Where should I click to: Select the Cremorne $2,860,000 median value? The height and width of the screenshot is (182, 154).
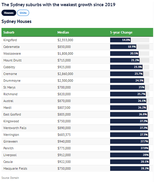(x=65, y=74)
